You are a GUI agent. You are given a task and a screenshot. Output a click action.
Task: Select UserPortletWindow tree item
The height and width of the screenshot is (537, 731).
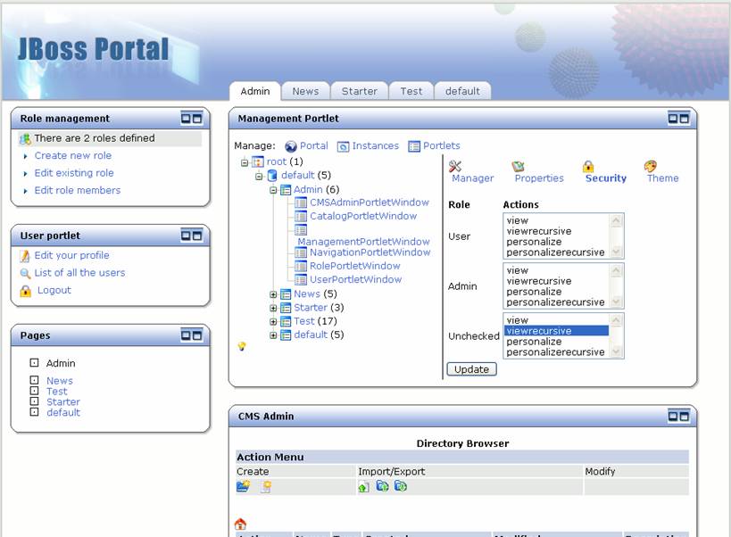click(356, 279)
